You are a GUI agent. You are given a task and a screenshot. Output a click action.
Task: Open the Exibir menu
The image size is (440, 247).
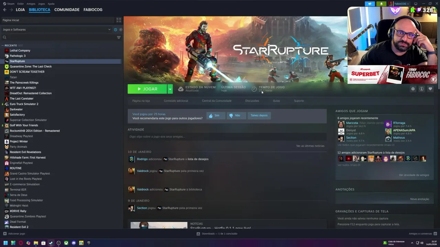coord(20,4)
